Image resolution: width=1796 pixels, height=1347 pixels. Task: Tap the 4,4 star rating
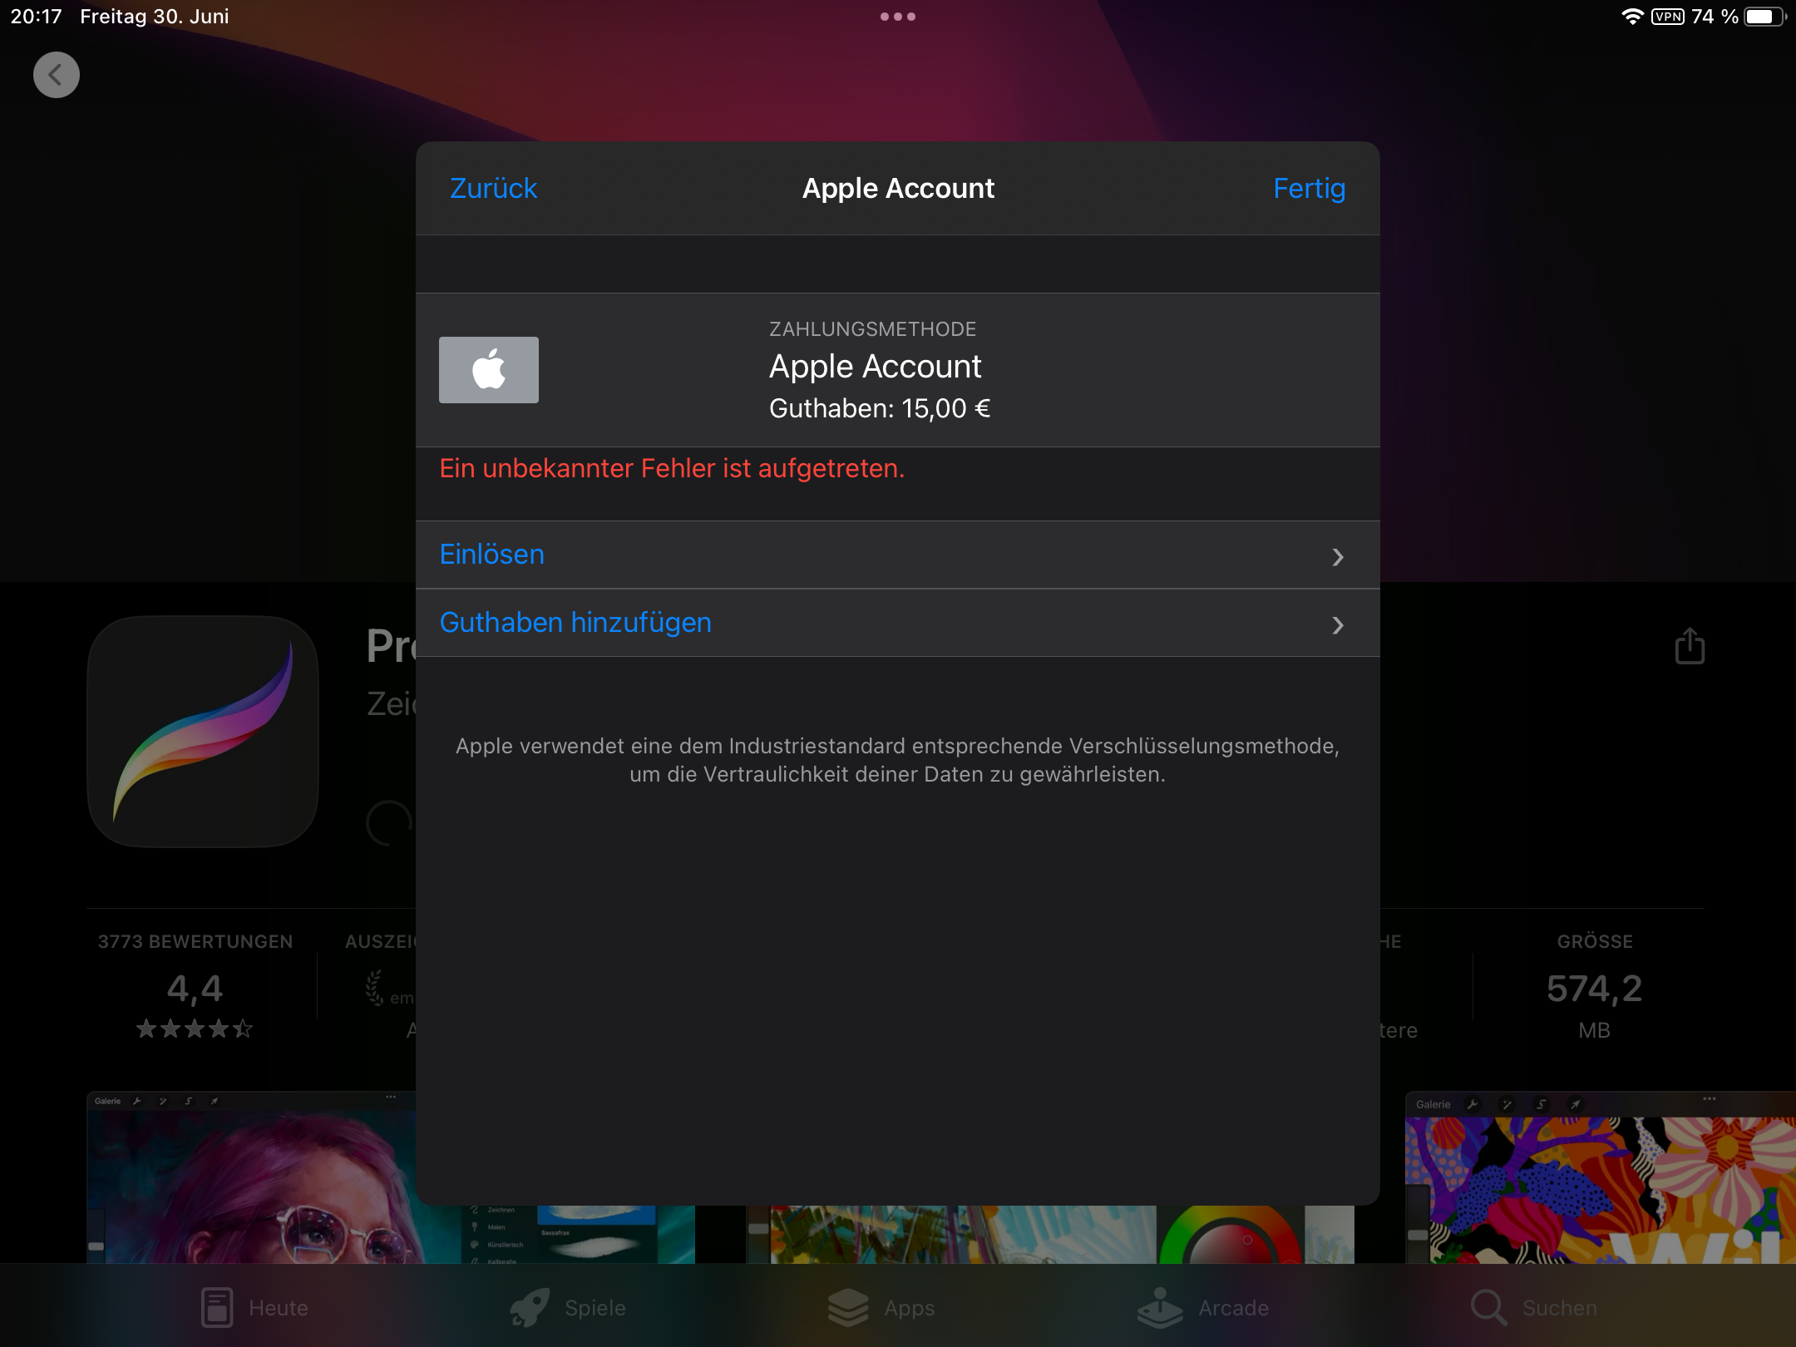(195, 988)
